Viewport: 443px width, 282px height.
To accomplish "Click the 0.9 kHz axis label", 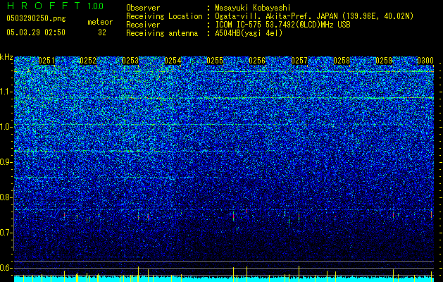I will 6,162.
